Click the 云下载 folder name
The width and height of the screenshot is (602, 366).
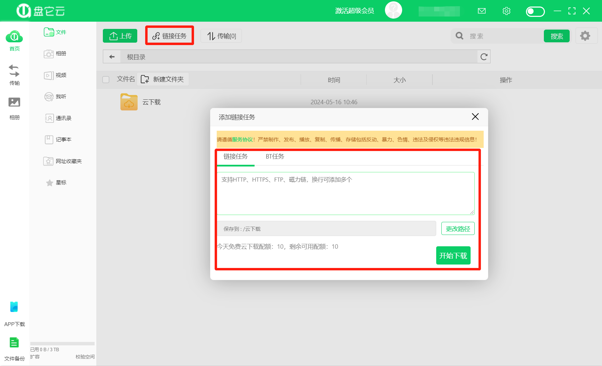[x=151, y=102]
